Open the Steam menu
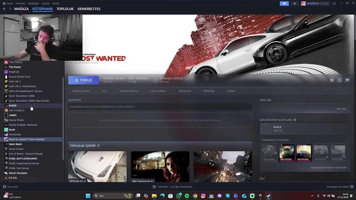356x200 pixels. (9, 3)
